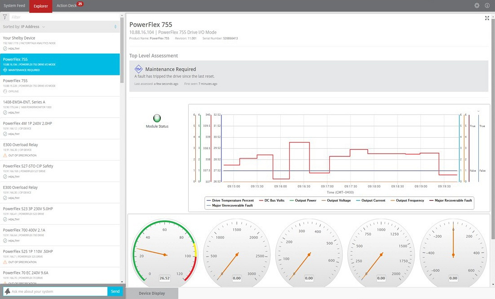Show or hide the Output Current series
The width and height of the screenshot is (495, 299).
[371, 200]
